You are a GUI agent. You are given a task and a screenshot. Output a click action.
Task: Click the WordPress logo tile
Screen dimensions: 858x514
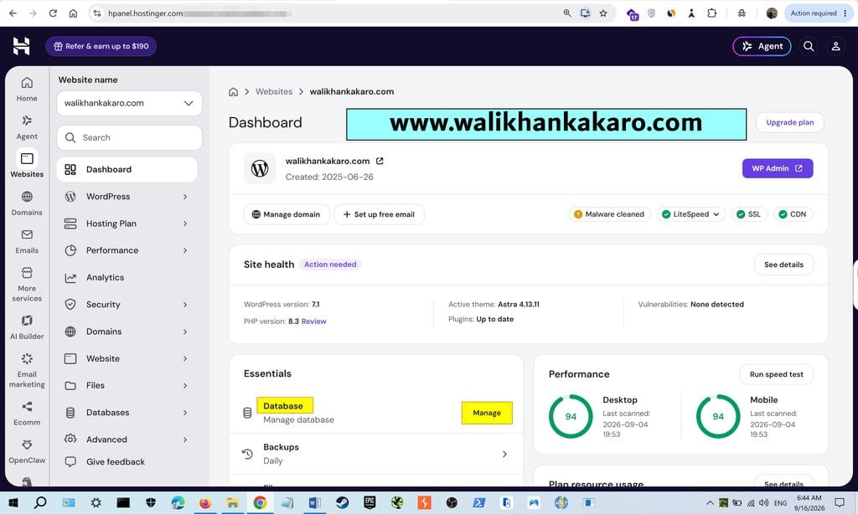click(260, 168)
